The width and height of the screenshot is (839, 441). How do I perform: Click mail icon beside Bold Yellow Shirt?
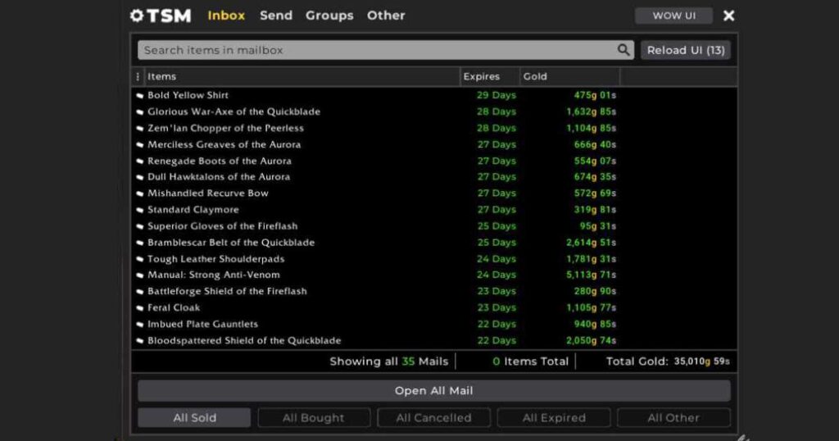point(140,96)
